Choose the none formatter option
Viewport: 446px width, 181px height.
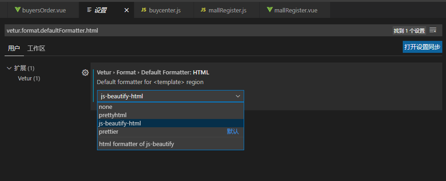(x=171, y=107)
